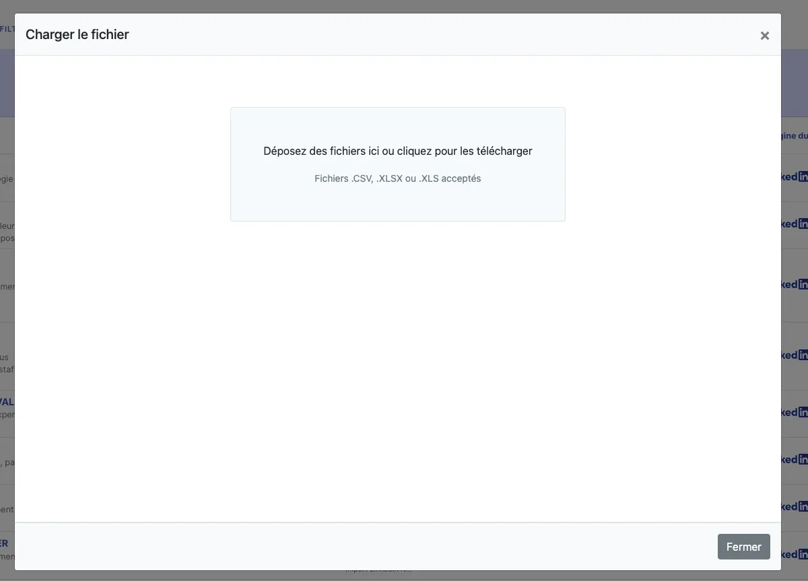Open the blue 'ER' link behind the dialog
The height and width of the screenshot is (581, 808).
click(5, 543)
